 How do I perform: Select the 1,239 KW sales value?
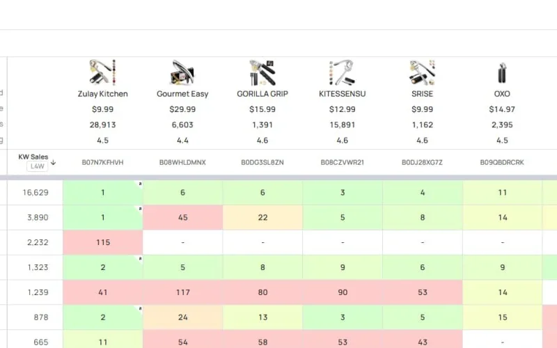38,292
